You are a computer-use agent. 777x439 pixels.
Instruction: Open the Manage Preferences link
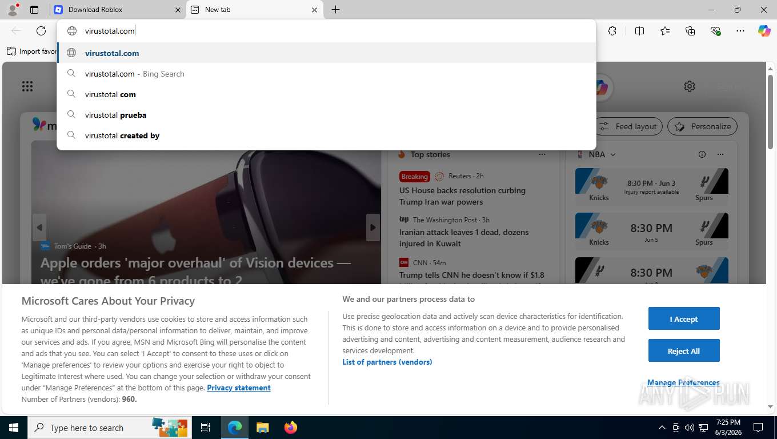(683, 382)
